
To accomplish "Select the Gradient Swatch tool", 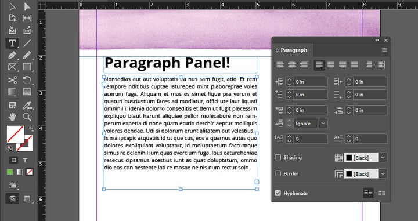I will click(x=12, y=92).
